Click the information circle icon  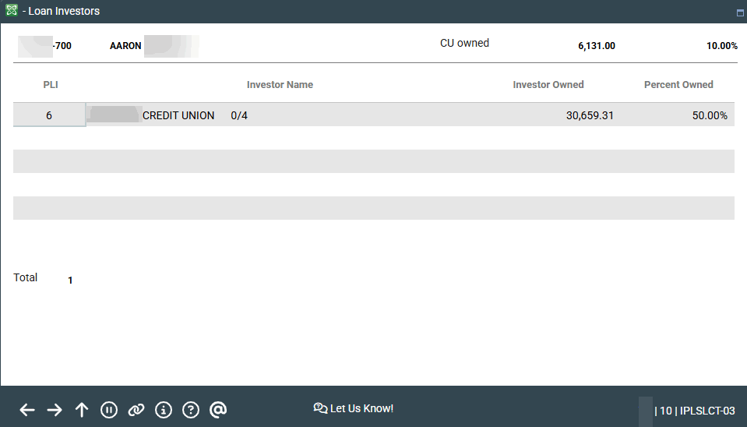pyautogui.click(x=164, y=410)
